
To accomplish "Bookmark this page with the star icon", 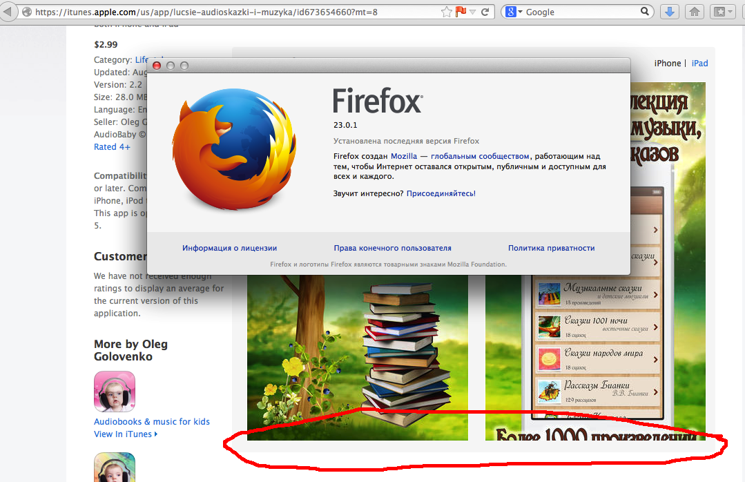I will (446, 12).
